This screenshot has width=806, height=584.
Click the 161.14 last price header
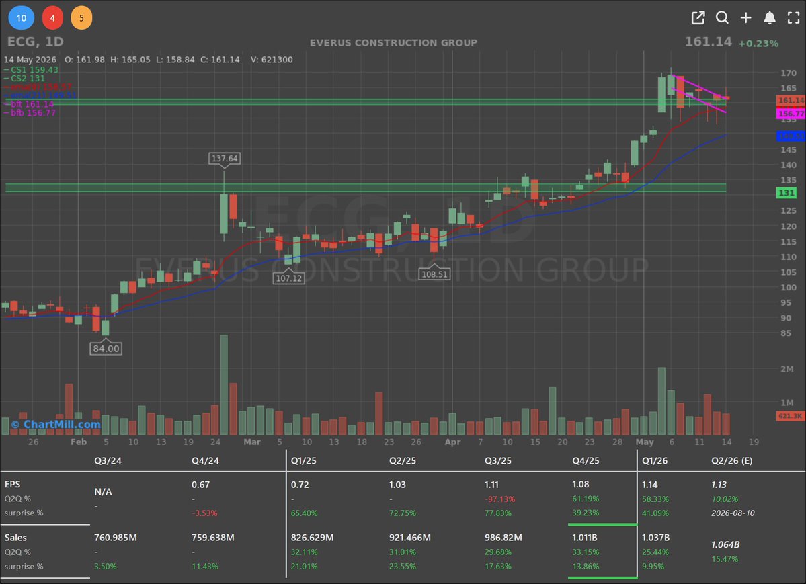(708, 42)
